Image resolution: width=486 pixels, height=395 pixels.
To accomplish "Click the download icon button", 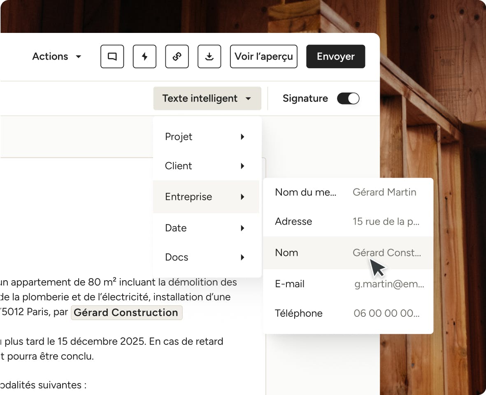I will [x=209, y=56].
